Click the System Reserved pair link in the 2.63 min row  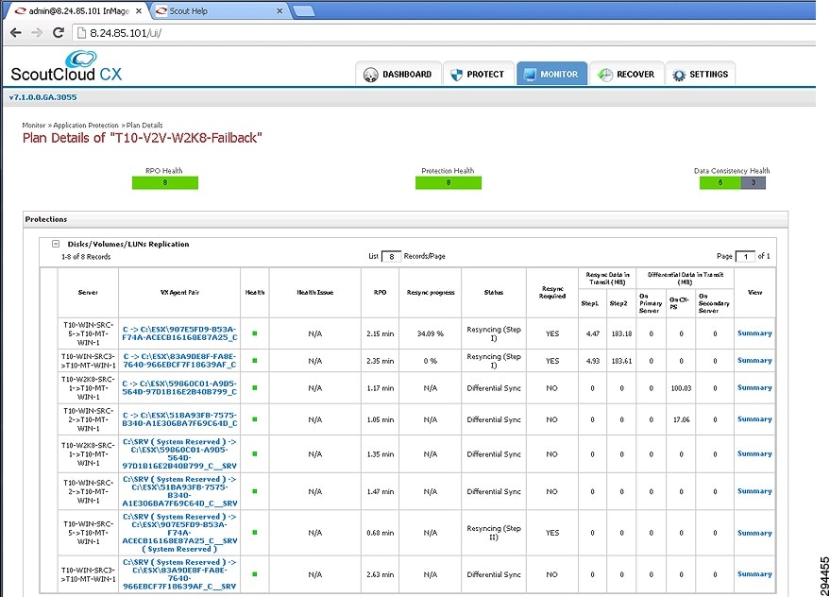click(x=179, y=574)
